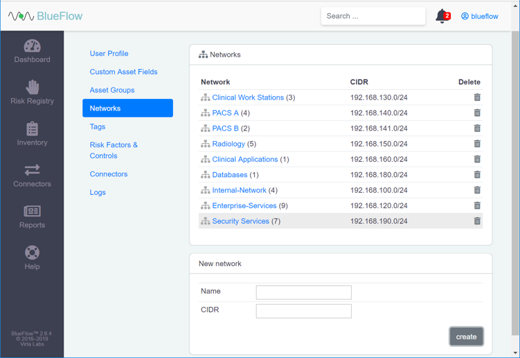Open the Databases network link

click(x=229, y=175)
